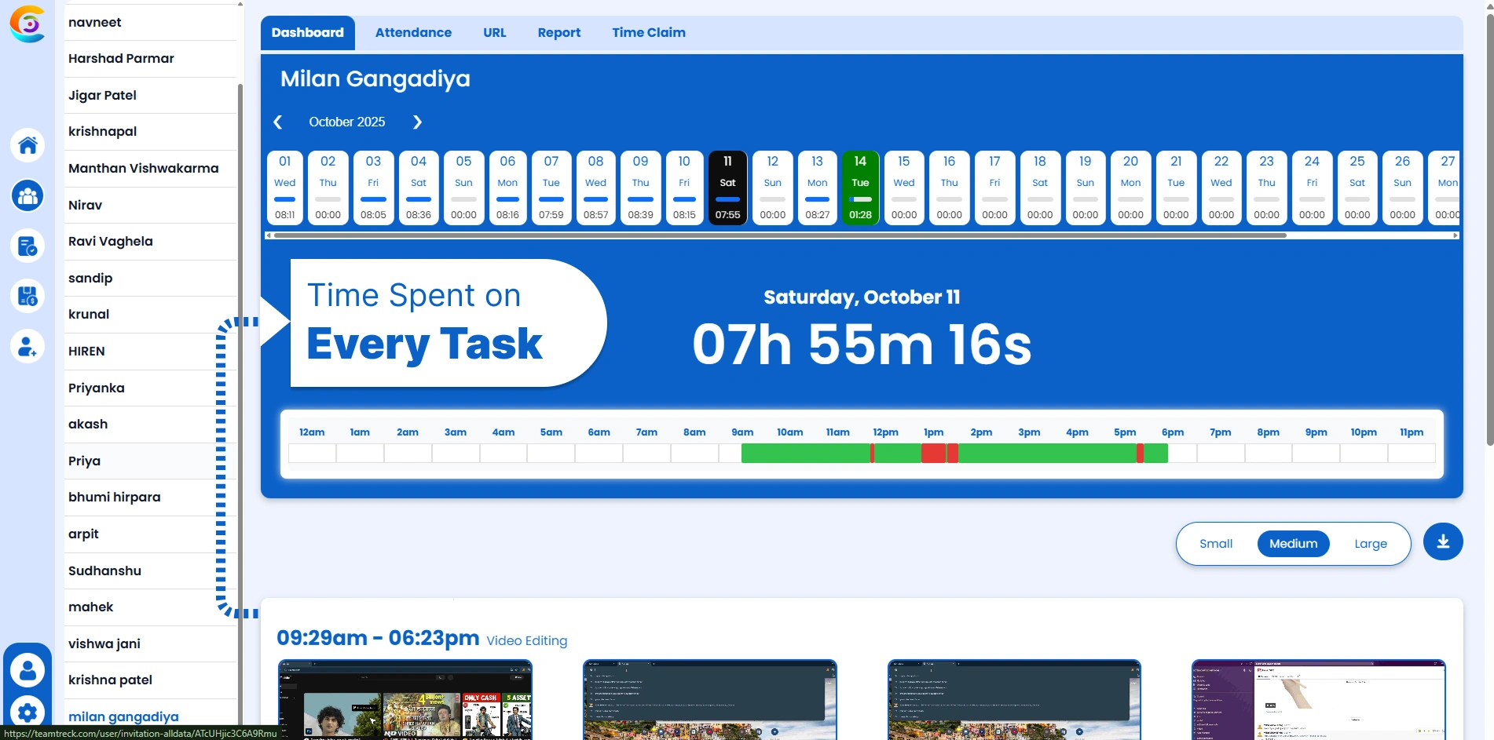Open the Home dashboard icon in sidebar
Screen dimensions: 1494x740
[27, 145]
